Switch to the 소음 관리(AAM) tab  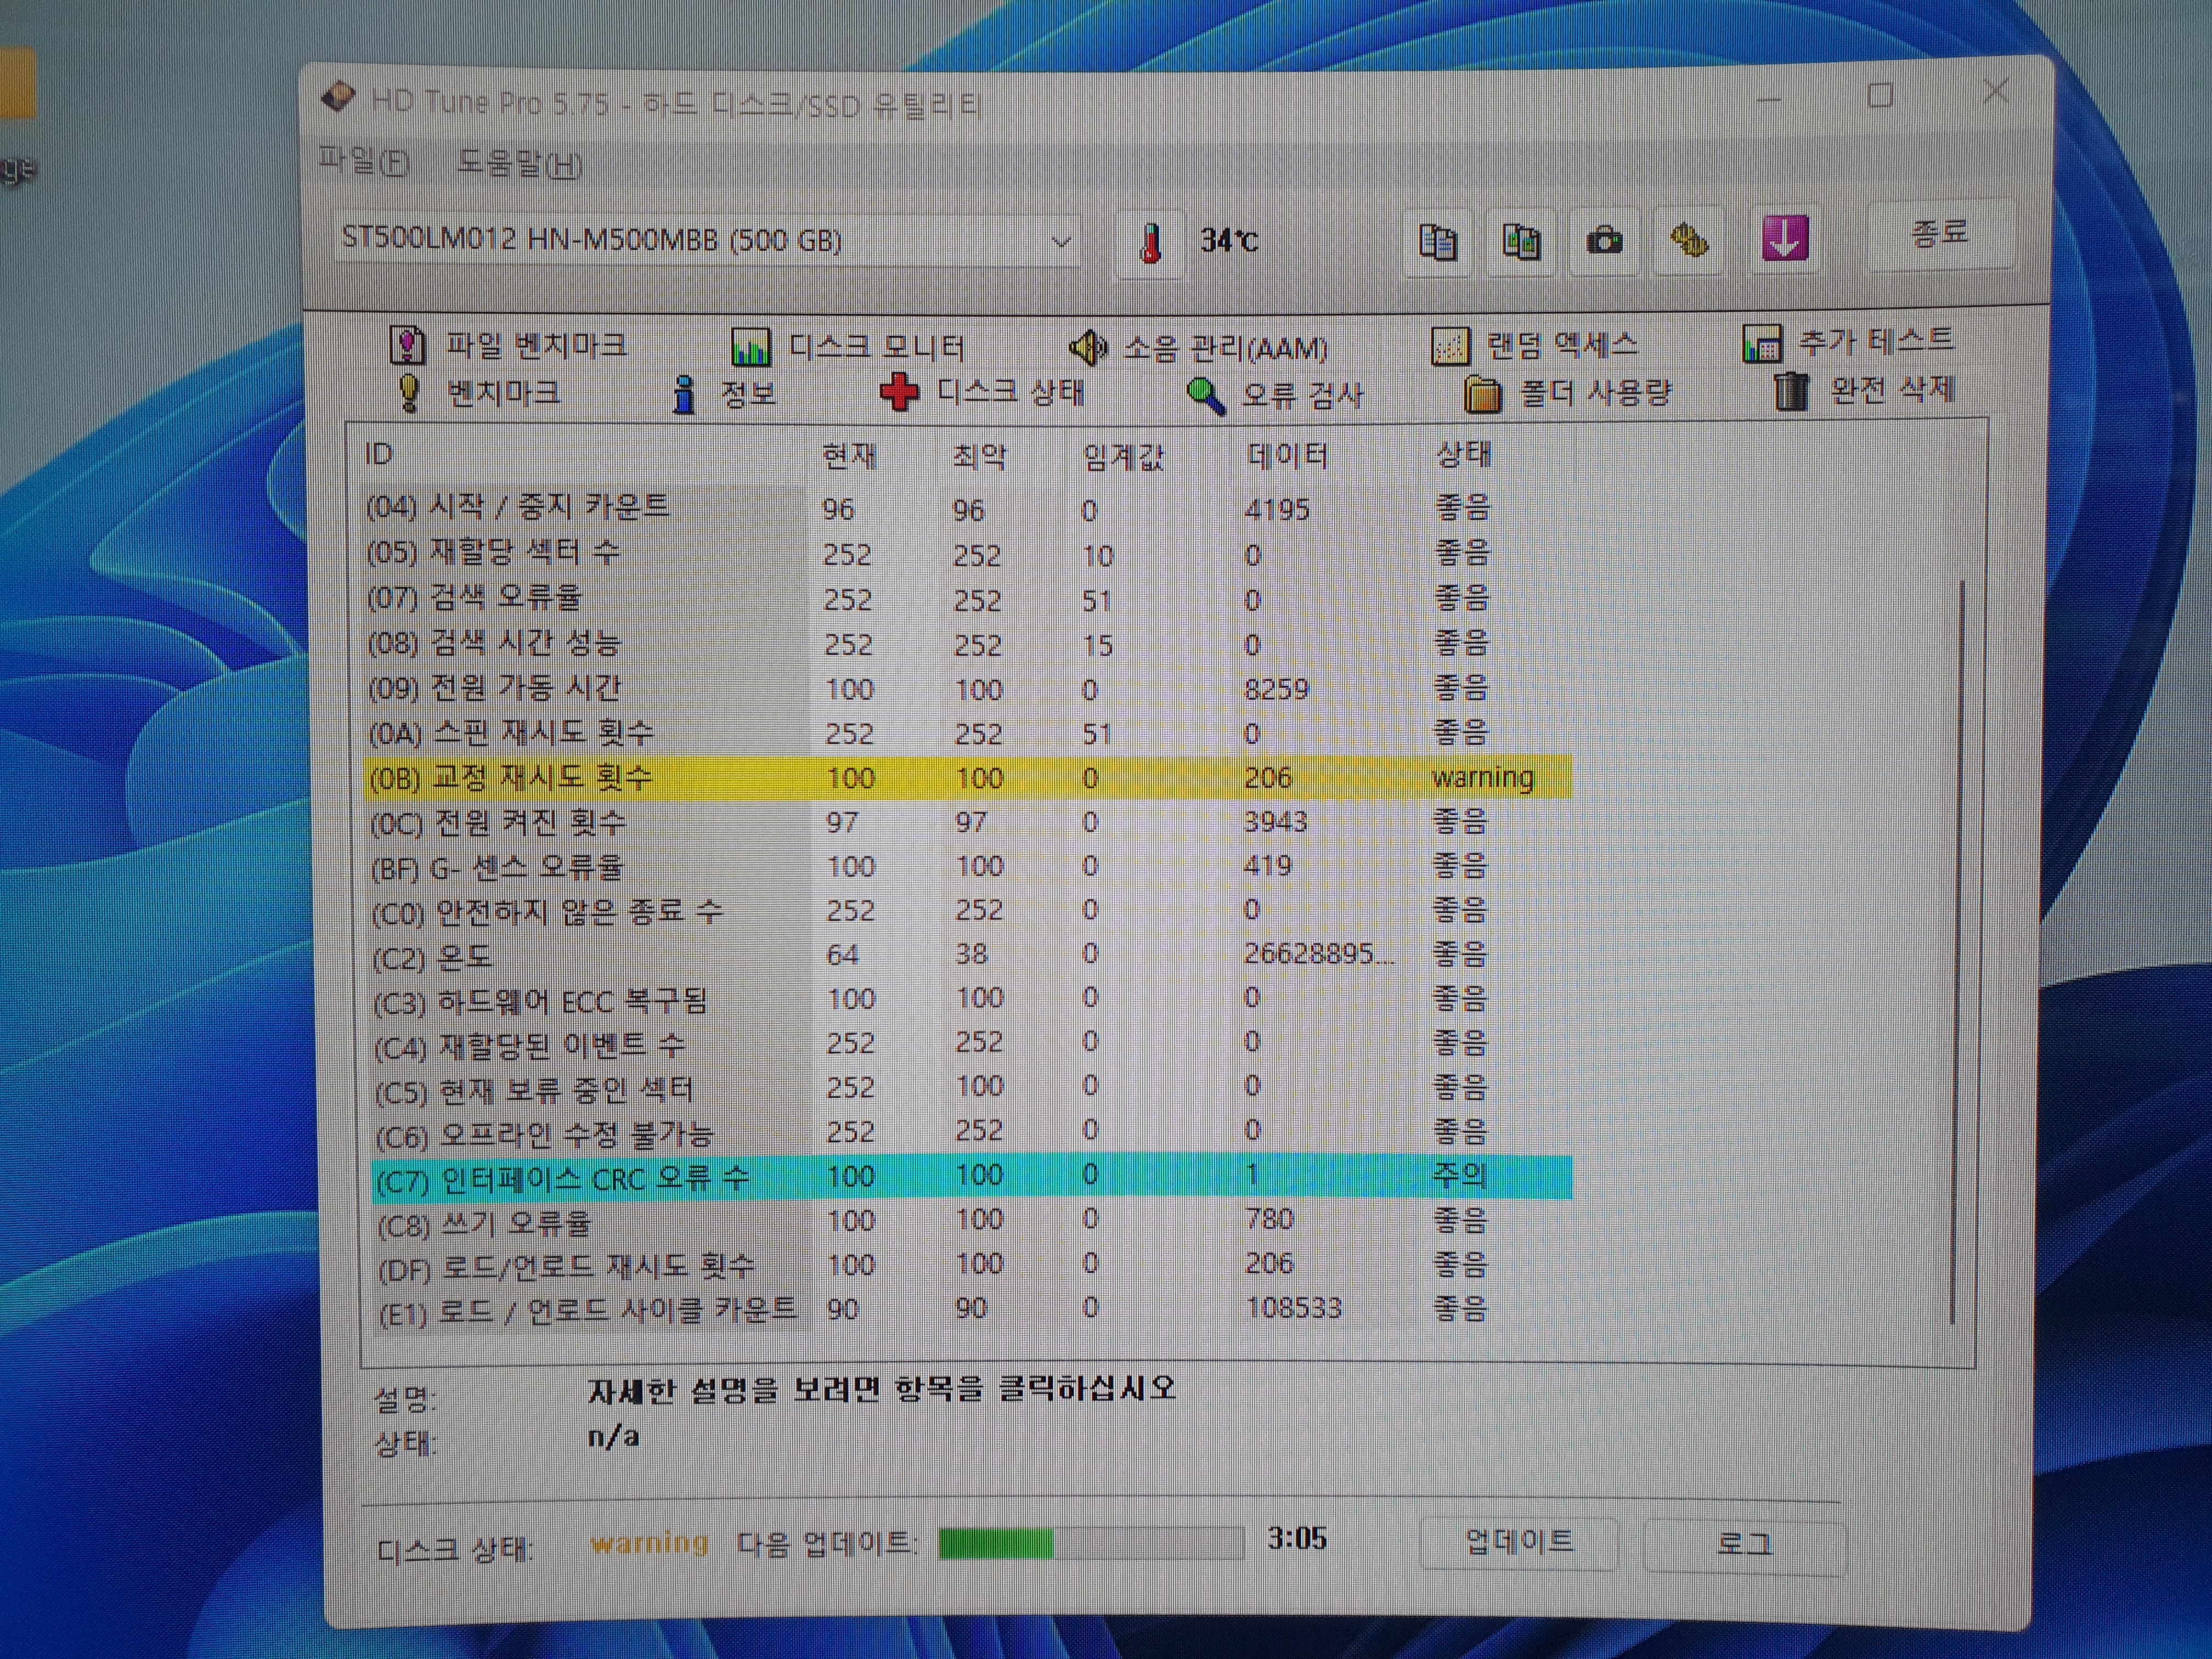pyautogui.click(x=1198, y=348)
